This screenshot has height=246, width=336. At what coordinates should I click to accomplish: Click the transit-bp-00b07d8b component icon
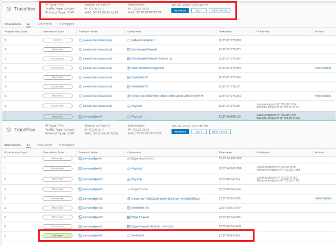coord(129,96)
